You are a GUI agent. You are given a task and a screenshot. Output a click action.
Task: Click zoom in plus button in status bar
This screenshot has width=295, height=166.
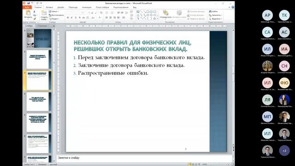[x=229, y=164]
